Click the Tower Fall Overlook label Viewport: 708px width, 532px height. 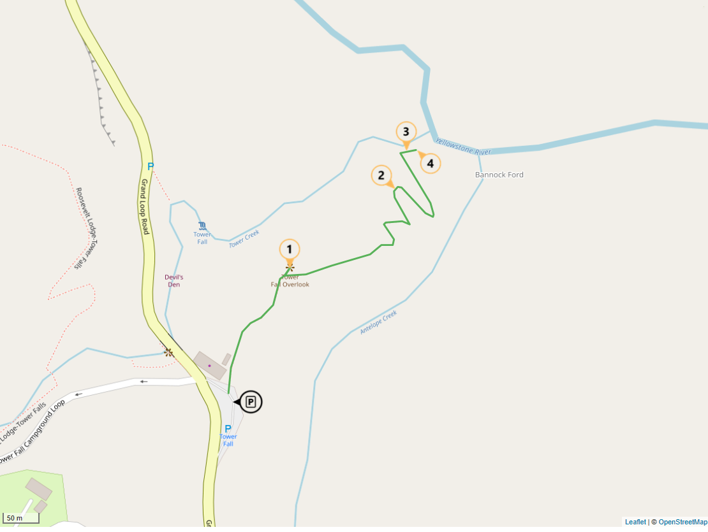(290, 281)
